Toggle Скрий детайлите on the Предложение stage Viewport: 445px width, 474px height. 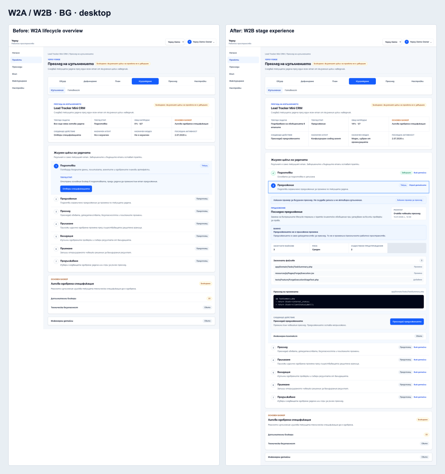418,185
